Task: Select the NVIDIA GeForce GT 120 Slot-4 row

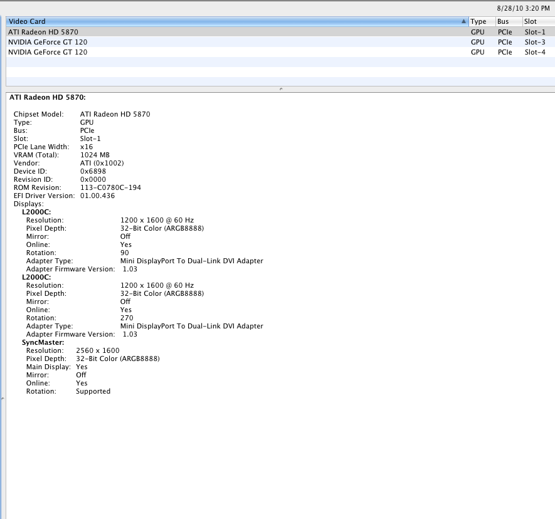Action: coord(280,52)
